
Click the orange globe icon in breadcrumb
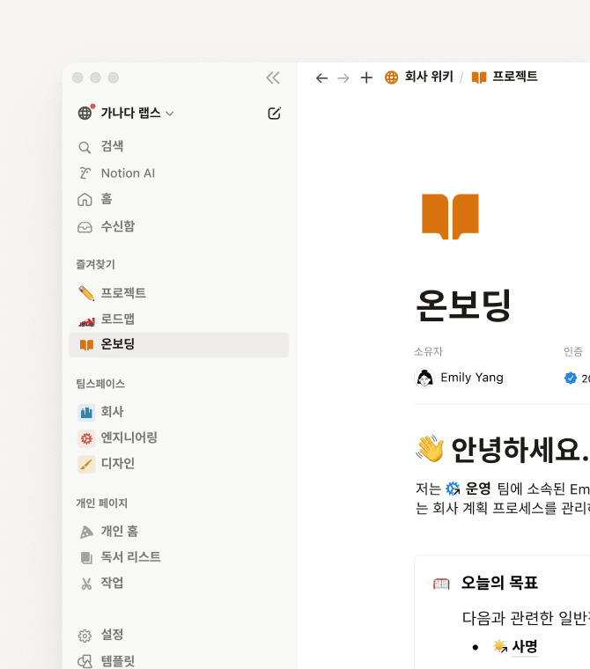point(392,77)
